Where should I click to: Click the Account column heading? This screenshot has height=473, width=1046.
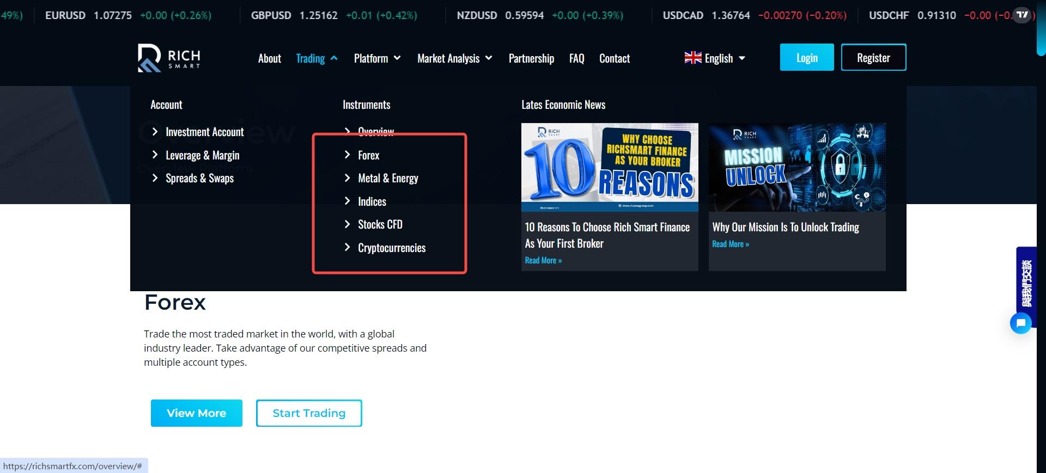[x=166, y=105]
